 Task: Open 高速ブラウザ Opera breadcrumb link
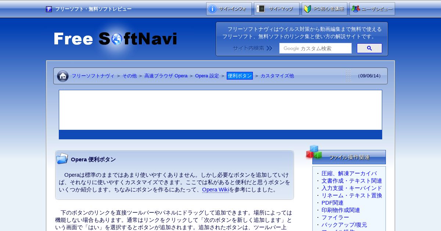(x=166, y=76)
